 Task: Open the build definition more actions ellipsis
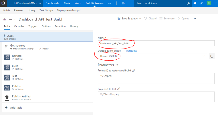click(194, 19)
